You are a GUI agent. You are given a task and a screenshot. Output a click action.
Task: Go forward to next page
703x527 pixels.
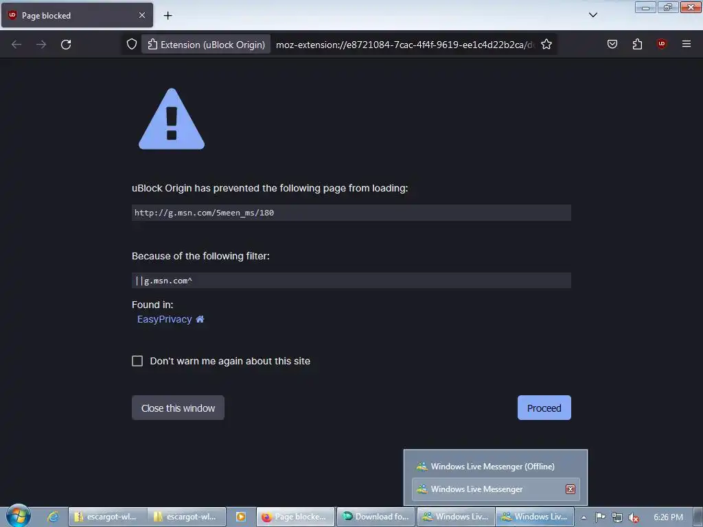(41, 45)
